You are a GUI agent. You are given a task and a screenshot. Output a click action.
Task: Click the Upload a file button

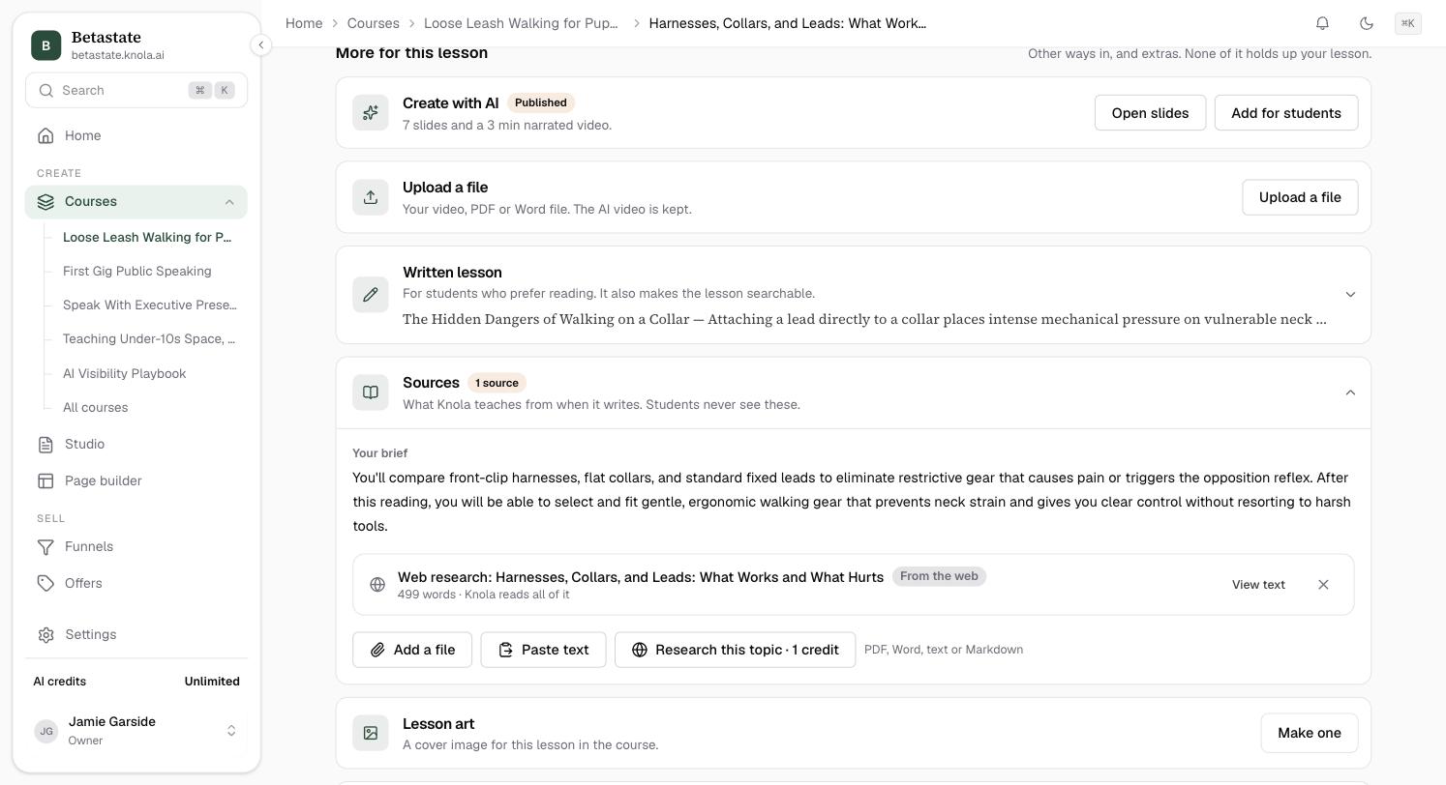(1300, 197)
